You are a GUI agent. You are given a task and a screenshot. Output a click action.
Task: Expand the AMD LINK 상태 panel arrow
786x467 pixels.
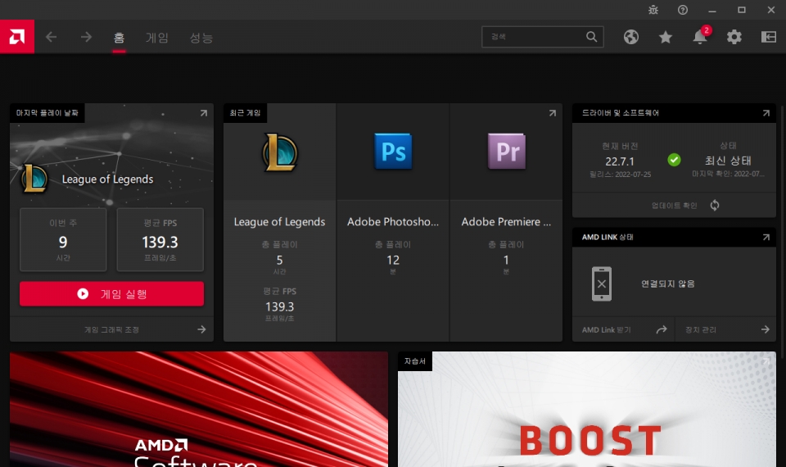(766, 238)
